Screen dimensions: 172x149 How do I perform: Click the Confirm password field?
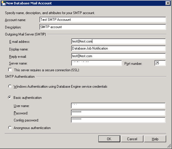(x=118, y=120)
